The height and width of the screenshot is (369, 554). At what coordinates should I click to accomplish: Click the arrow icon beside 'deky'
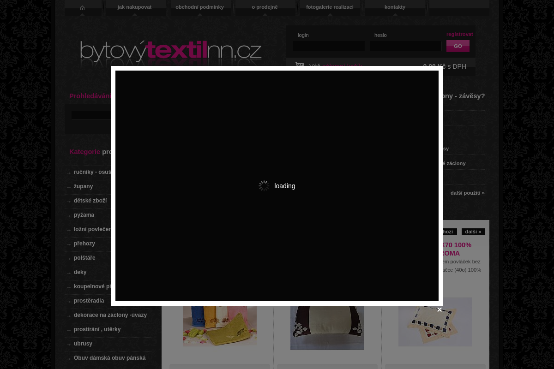pos(69,273)
